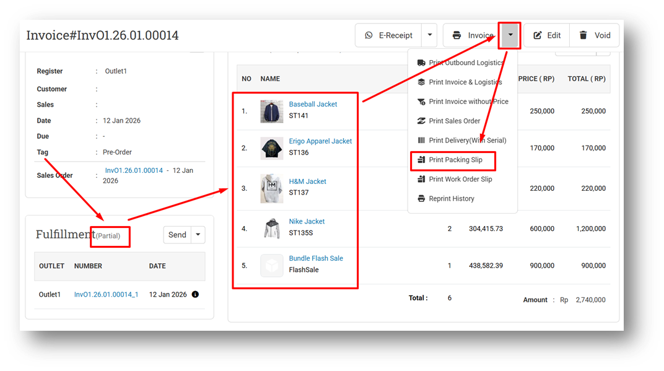This screenshot has height=371, width=664.
Task: Open the Erigo Apparel Jacket link
Action: 320,141
